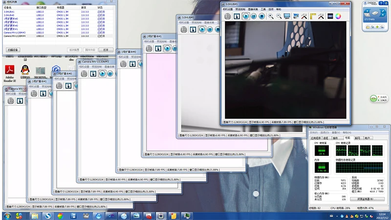Open 选项 menu in 3.0HUB#1 window
The height and width of the screenshot is (220, 391).
pos(271,9)
